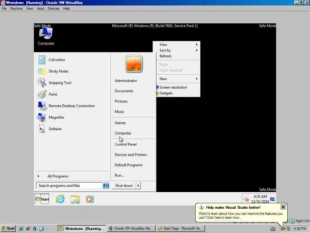The width and height of the screenshot is (310, 233).
Task: Click the host Start button
Action: pyautogui.click(x=8, y=228)
